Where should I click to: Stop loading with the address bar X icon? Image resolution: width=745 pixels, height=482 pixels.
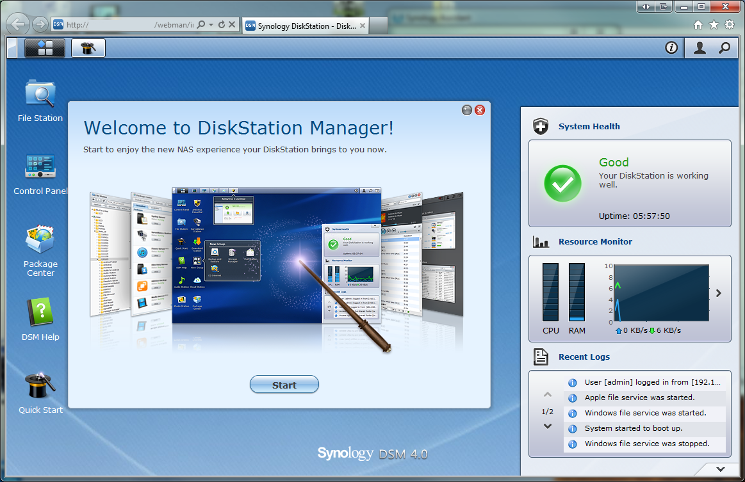click(x=232, y=24)
